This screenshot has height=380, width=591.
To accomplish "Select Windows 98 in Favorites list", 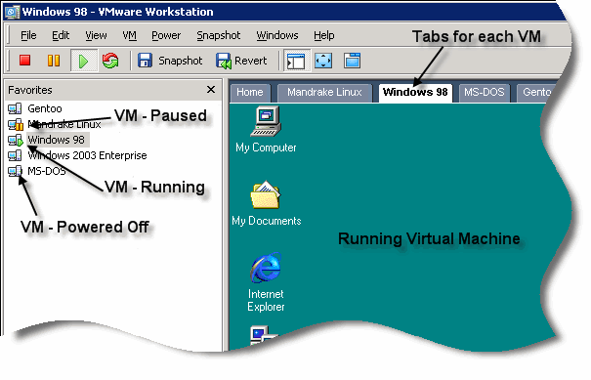I will (x=56, y=140).
